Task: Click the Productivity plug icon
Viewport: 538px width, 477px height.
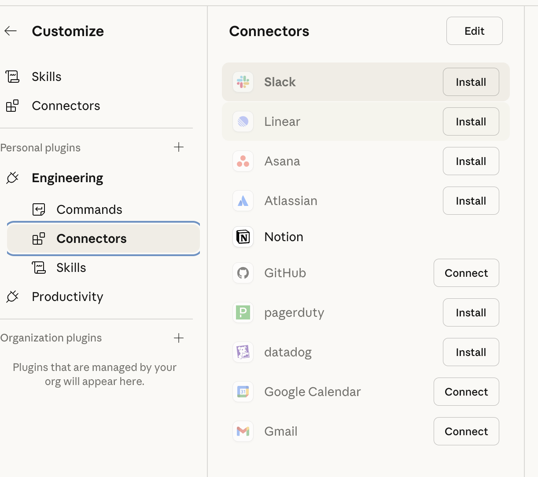Action: tap(12, 297)
